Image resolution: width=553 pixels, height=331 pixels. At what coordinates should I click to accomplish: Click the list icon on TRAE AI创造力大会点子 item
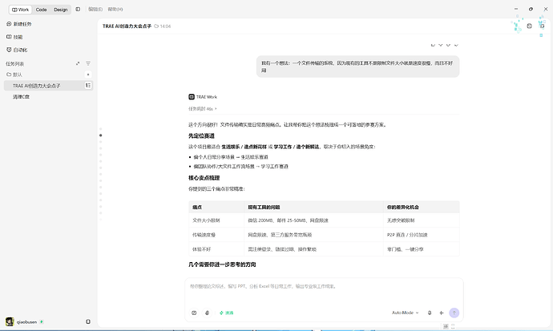point(88,85)
